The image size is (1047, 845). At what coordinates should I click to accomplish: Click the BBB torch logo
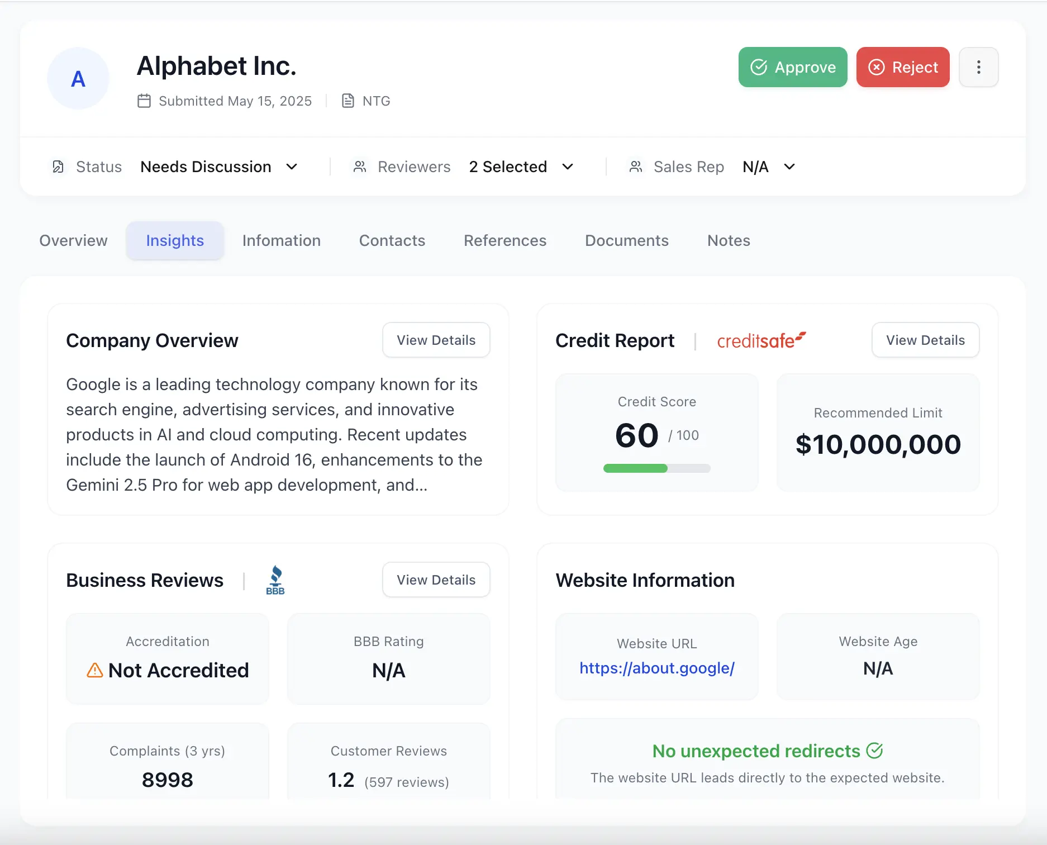[275, 580]
